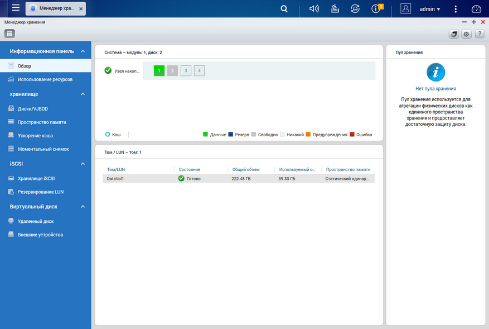Open the vertical three-dots more menu
The image size is (489, 329).
[x=456, y=9]
